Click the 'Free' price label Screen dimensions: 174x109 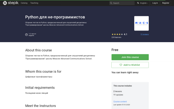tap(115, 50)
